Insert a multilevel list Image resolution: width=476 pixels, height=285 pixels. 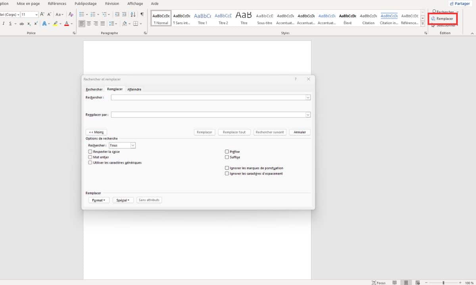click(x=104, y=14)
